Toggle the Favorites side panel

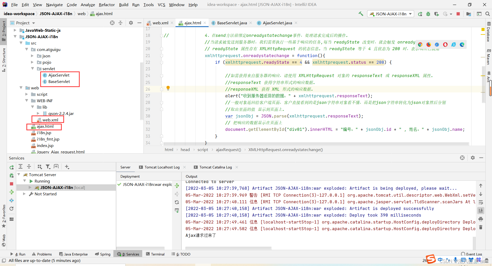pos(4,216)
